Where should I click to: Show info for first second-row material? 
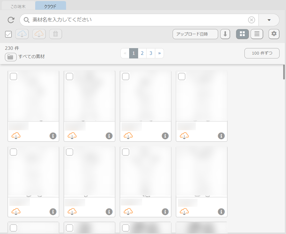point(53,212)
